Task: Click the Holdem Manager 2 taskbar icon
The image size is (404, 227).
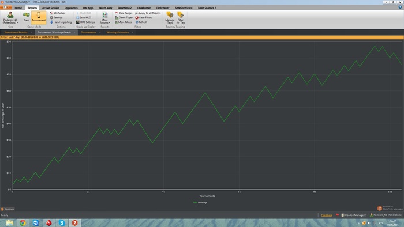Action: (x=74, y=222)
